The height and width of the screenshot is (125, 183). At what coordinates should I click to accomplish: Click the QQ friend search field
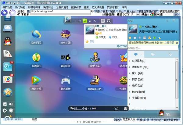pos(153,48)
